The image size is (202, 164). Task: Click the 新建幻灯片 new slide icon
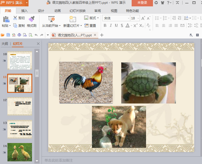[72, 19]
